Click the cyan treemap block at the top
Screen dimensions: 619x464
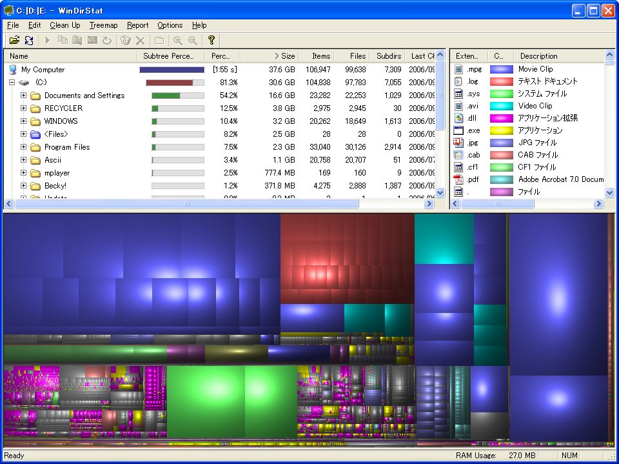pyautogui.click(x=444, y=239)
